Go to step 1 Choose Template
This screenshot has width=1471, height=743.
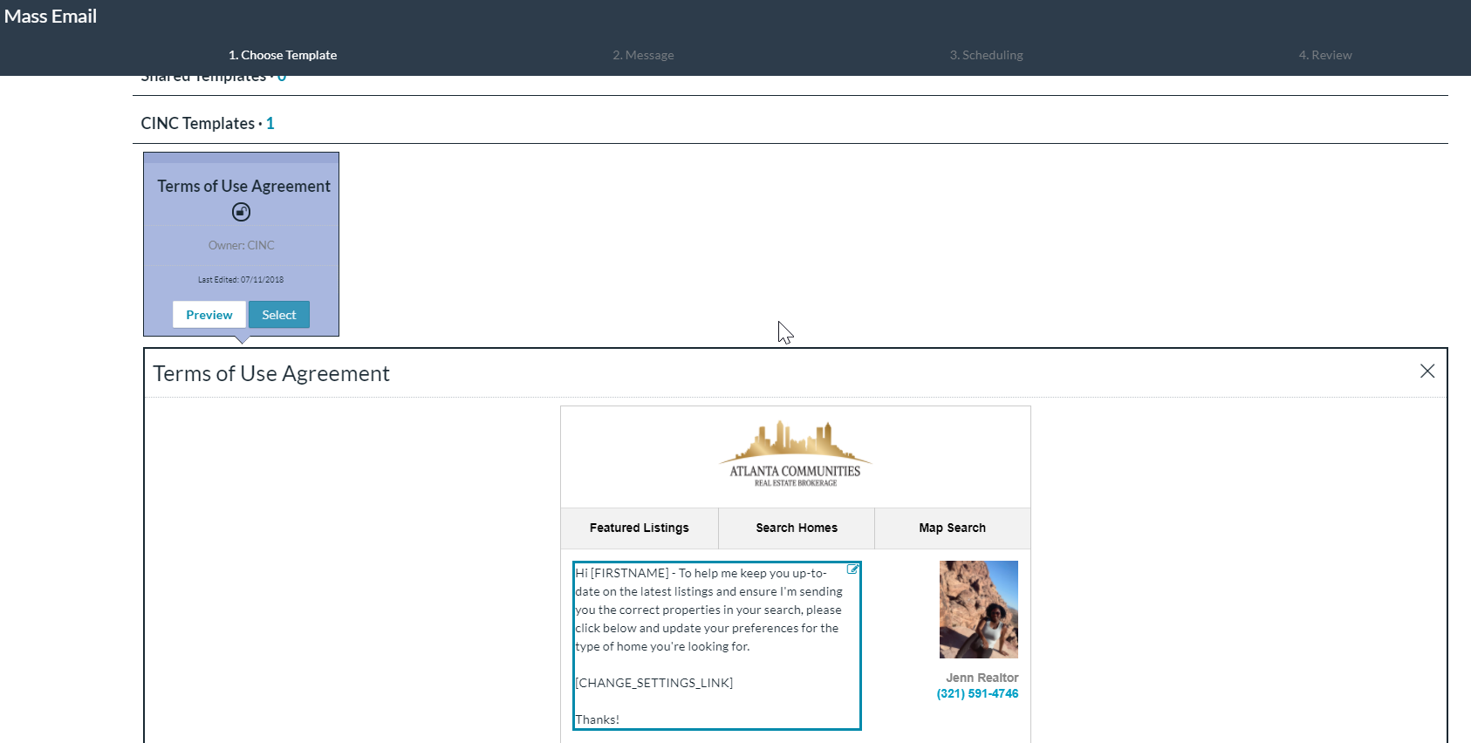[x=283, y=55]
